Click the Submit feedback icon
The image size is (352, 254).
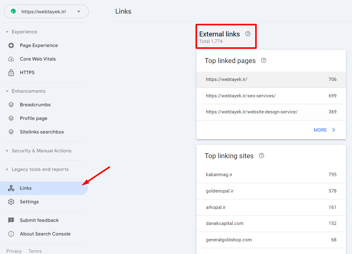[11, 220]
